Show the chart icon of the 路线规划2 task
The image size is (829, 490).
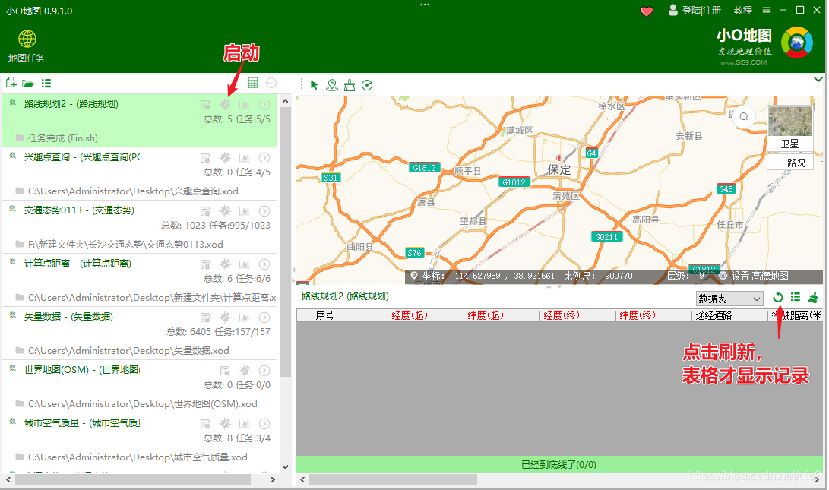(x=244, y=105)
